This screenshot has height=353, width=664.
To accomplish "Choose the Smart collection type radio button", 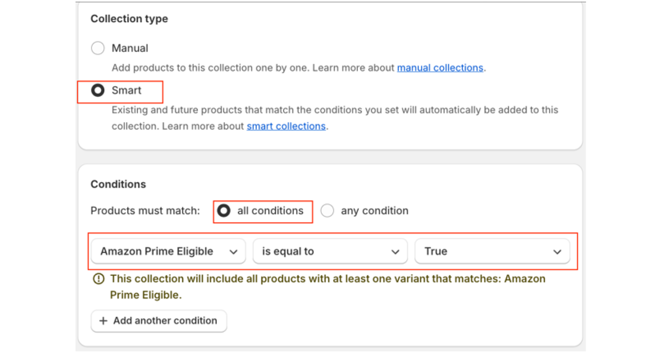I will (x=98, y=90).
